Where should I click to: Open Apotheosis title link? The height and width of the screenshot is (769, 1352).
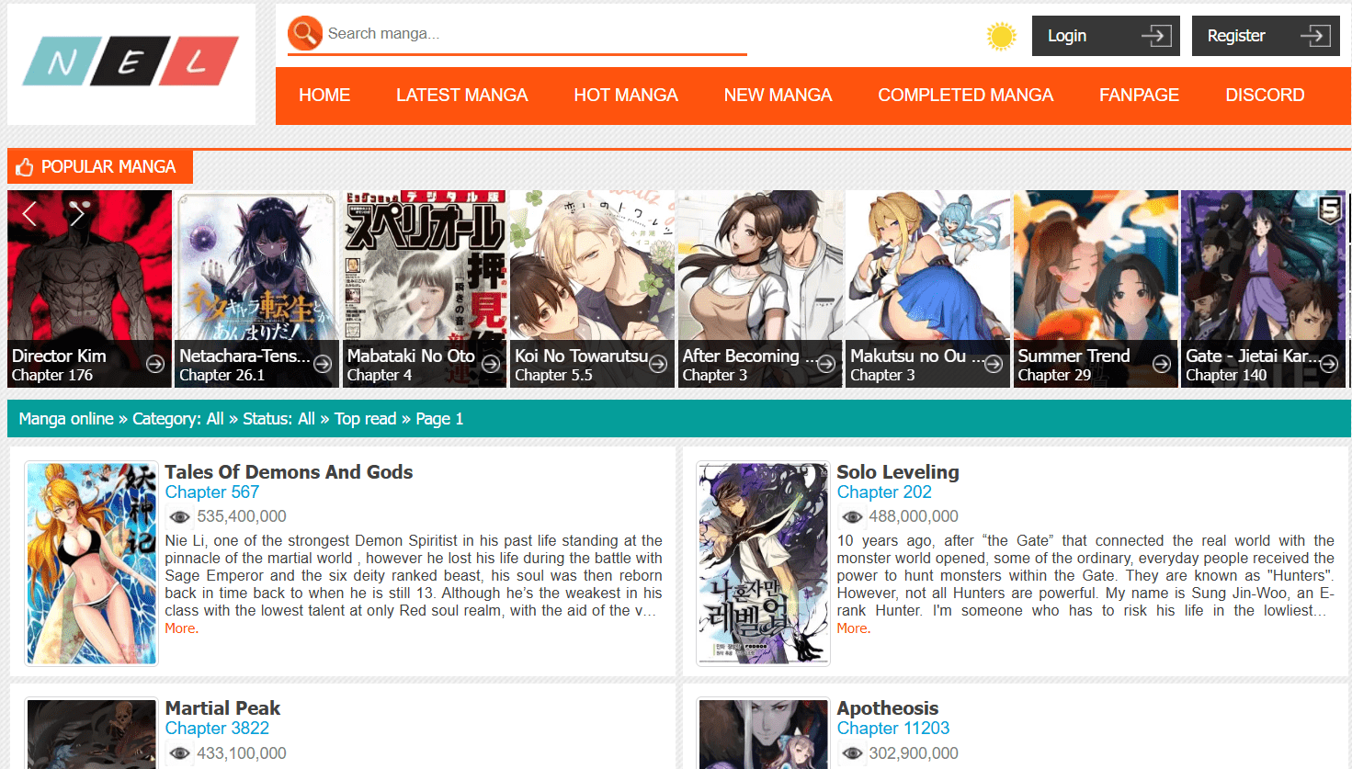[888, 708]
